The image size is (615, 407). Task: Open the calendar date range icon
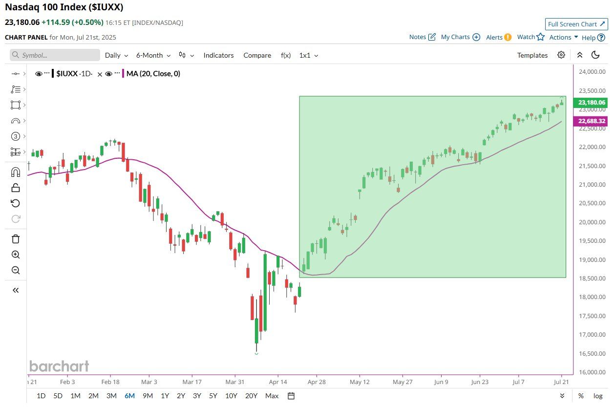point(291,396)
